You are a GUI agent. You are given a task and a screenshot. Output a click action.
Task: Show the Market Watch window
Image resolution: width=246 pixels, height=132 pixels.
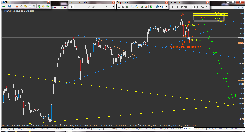pos(17,6)
